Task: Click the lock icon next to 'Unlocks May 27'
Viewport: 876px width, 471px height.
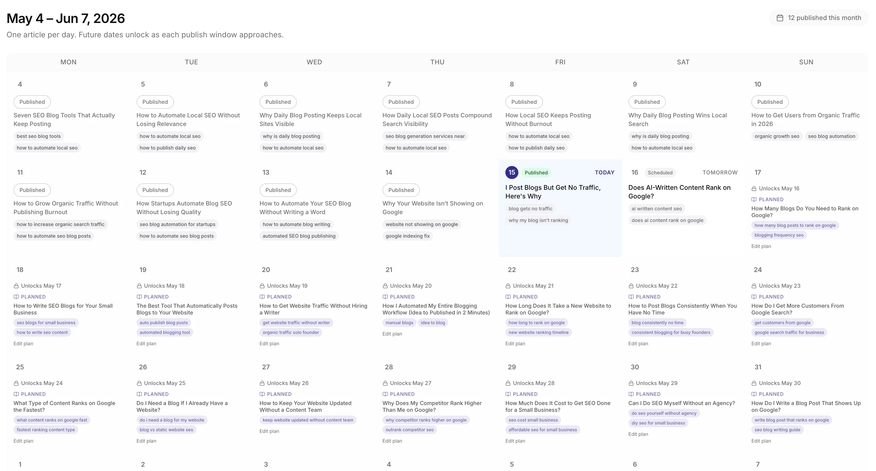Action: [x=385, y=383]
